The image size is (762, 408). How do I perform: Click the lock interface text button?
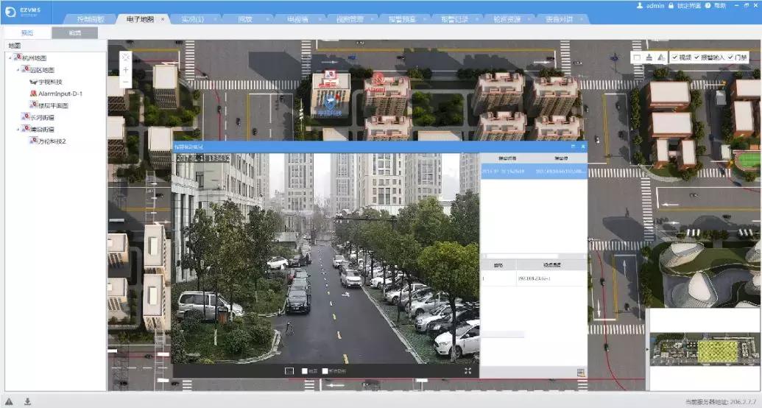point(688,5)
